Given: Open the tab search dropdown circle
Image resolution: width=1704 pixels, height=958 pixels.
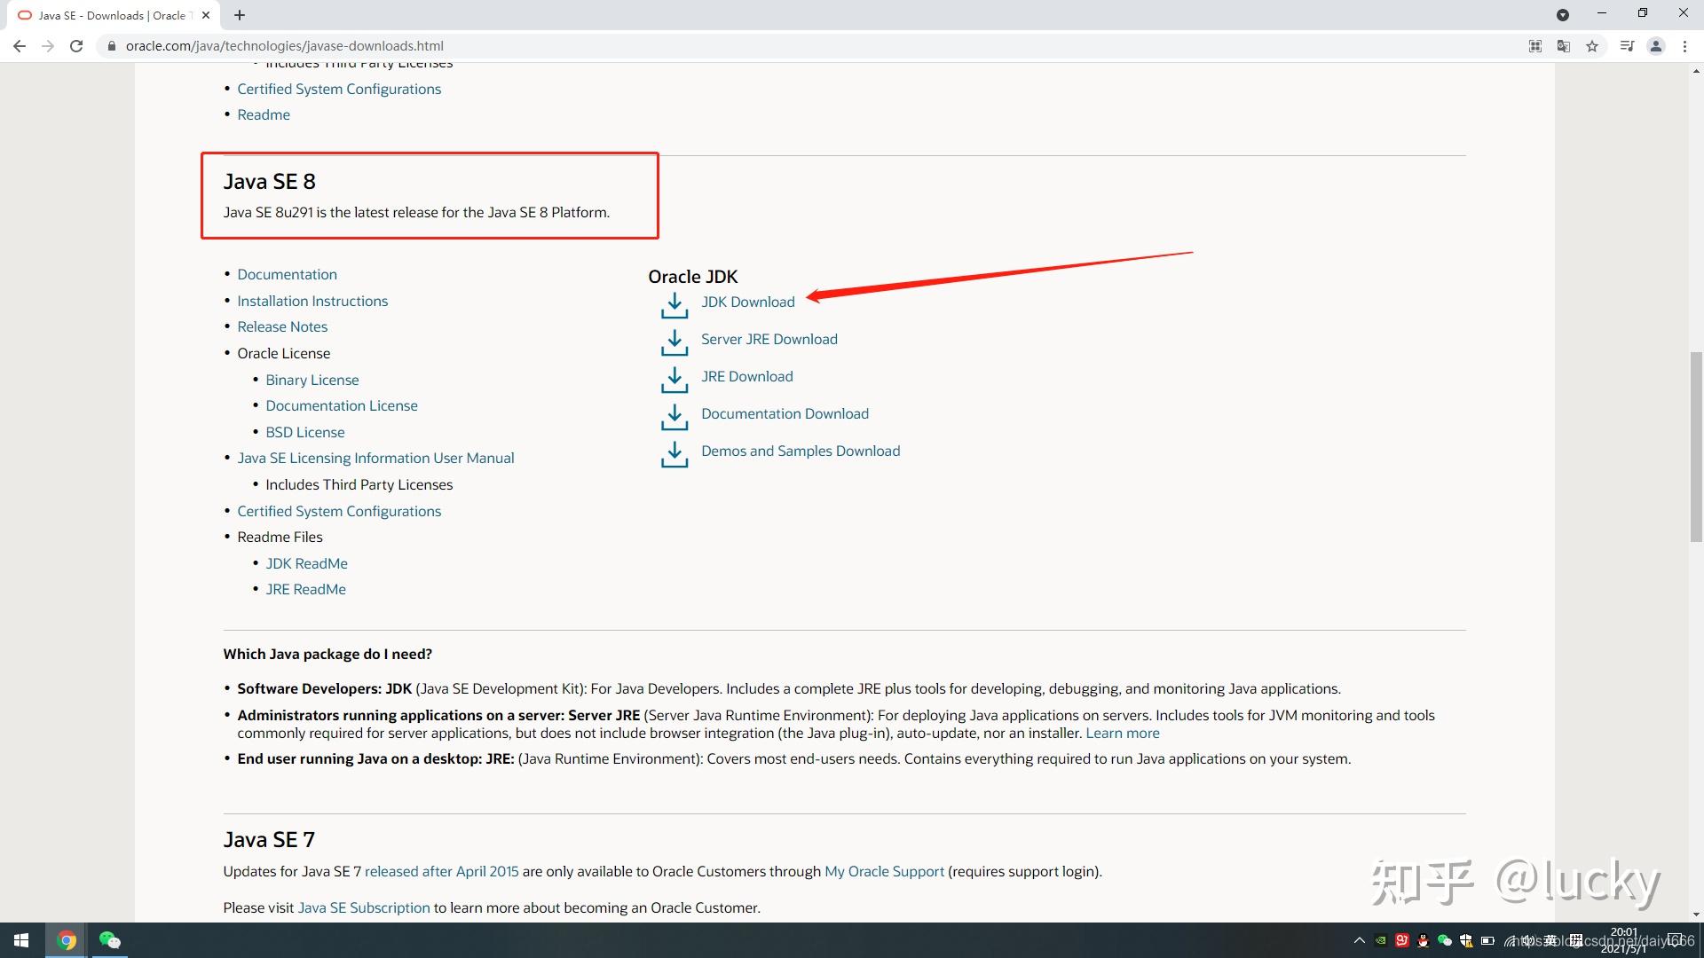Looking at the screenshot, I should (1563, 15).
